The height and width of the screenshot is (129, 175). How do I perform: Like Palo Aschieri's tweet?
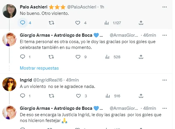tap(78, 22)
